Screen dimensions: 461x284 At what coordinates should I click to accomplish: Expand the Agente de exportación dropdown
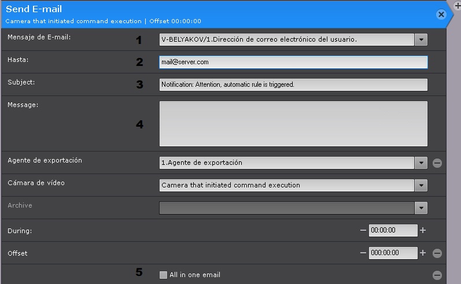pyautogui.click(x=421, y=163)
